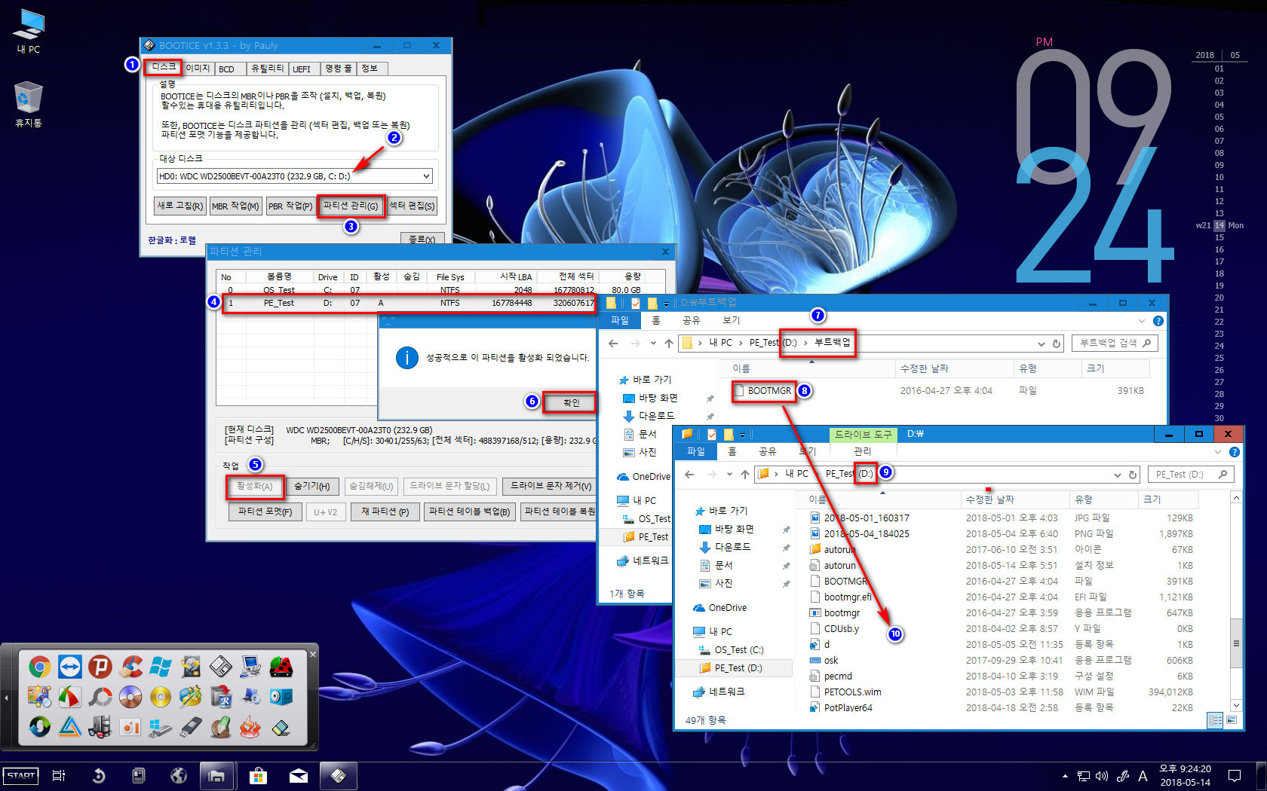Image resolution: width=1267 pixels, height=791 pixels.
Task: Open the green-blue sync arrows icon in the dock
Action: (40, 727)
